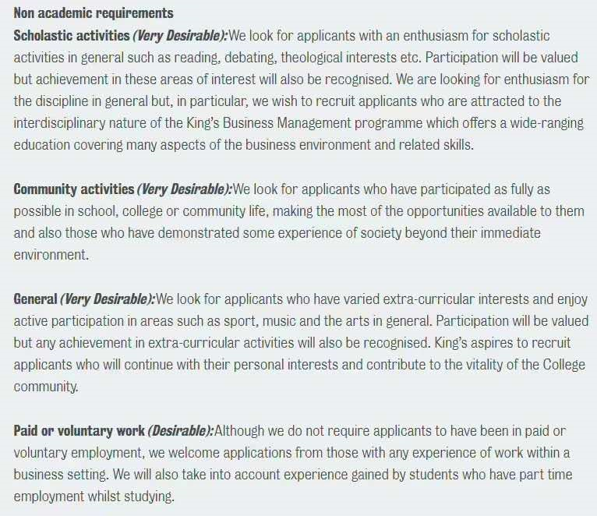Viewport: 597px width, 516px height.
Task: Click 'employment whilst studying.' final line
Action: tap(94, 497)
